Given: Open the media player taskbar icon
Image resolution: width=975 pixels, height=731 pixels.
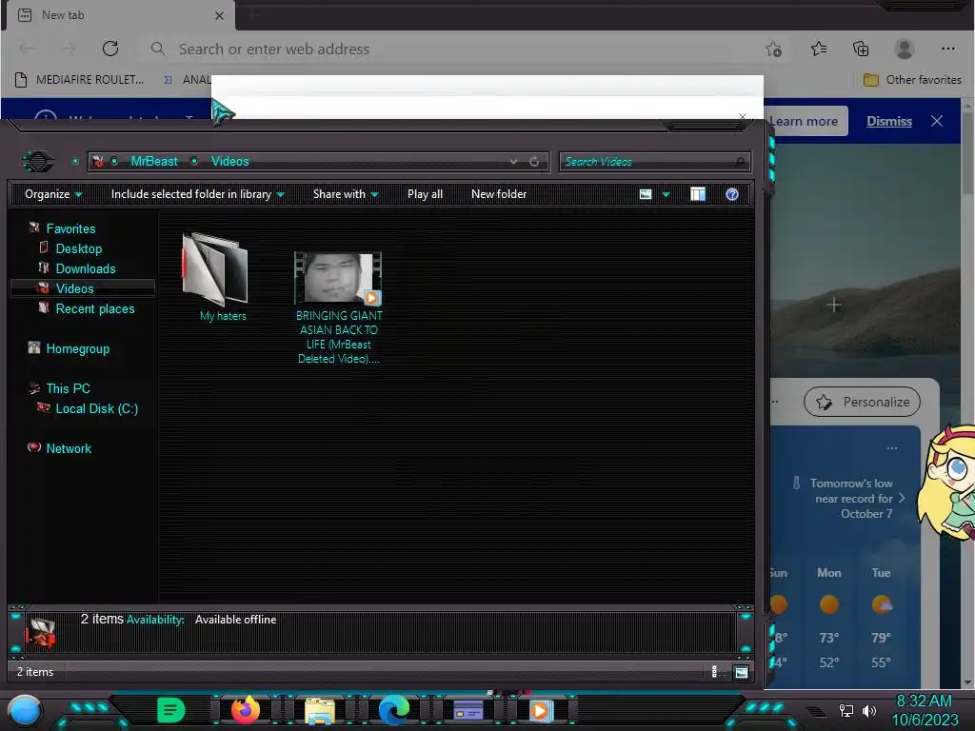Looking at the screenshot, I should tap(540, 710).
